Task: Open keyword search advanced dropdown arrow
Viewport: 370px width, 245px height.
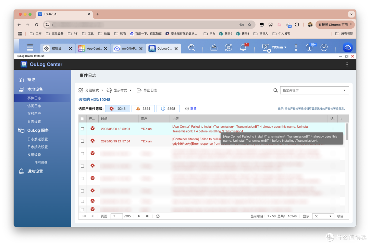Action: coord(345,90)
